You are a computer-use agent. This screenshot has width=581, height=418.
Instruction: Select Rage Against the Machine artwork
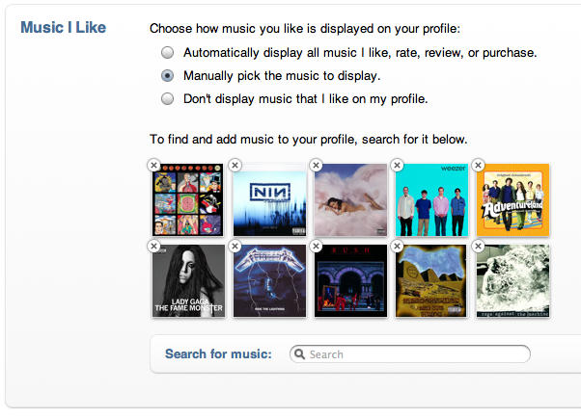pos(513,281)
